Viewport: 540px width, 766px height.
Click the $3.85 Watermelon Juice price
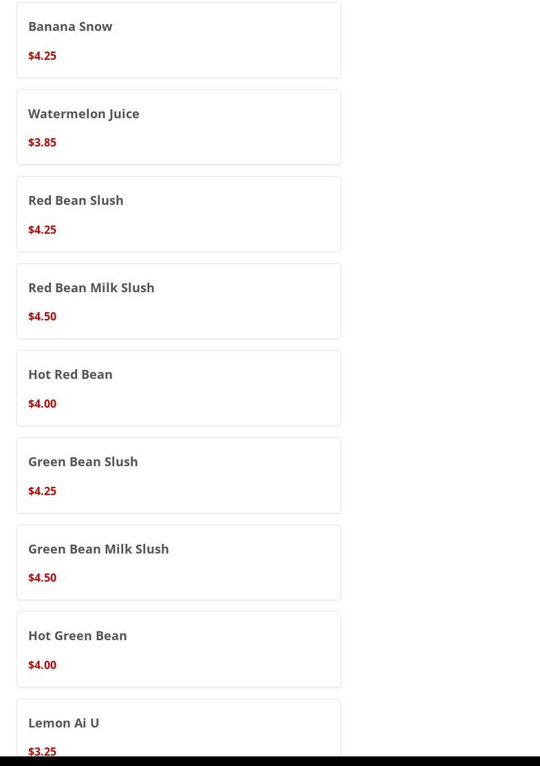click(x=42, y=142)
